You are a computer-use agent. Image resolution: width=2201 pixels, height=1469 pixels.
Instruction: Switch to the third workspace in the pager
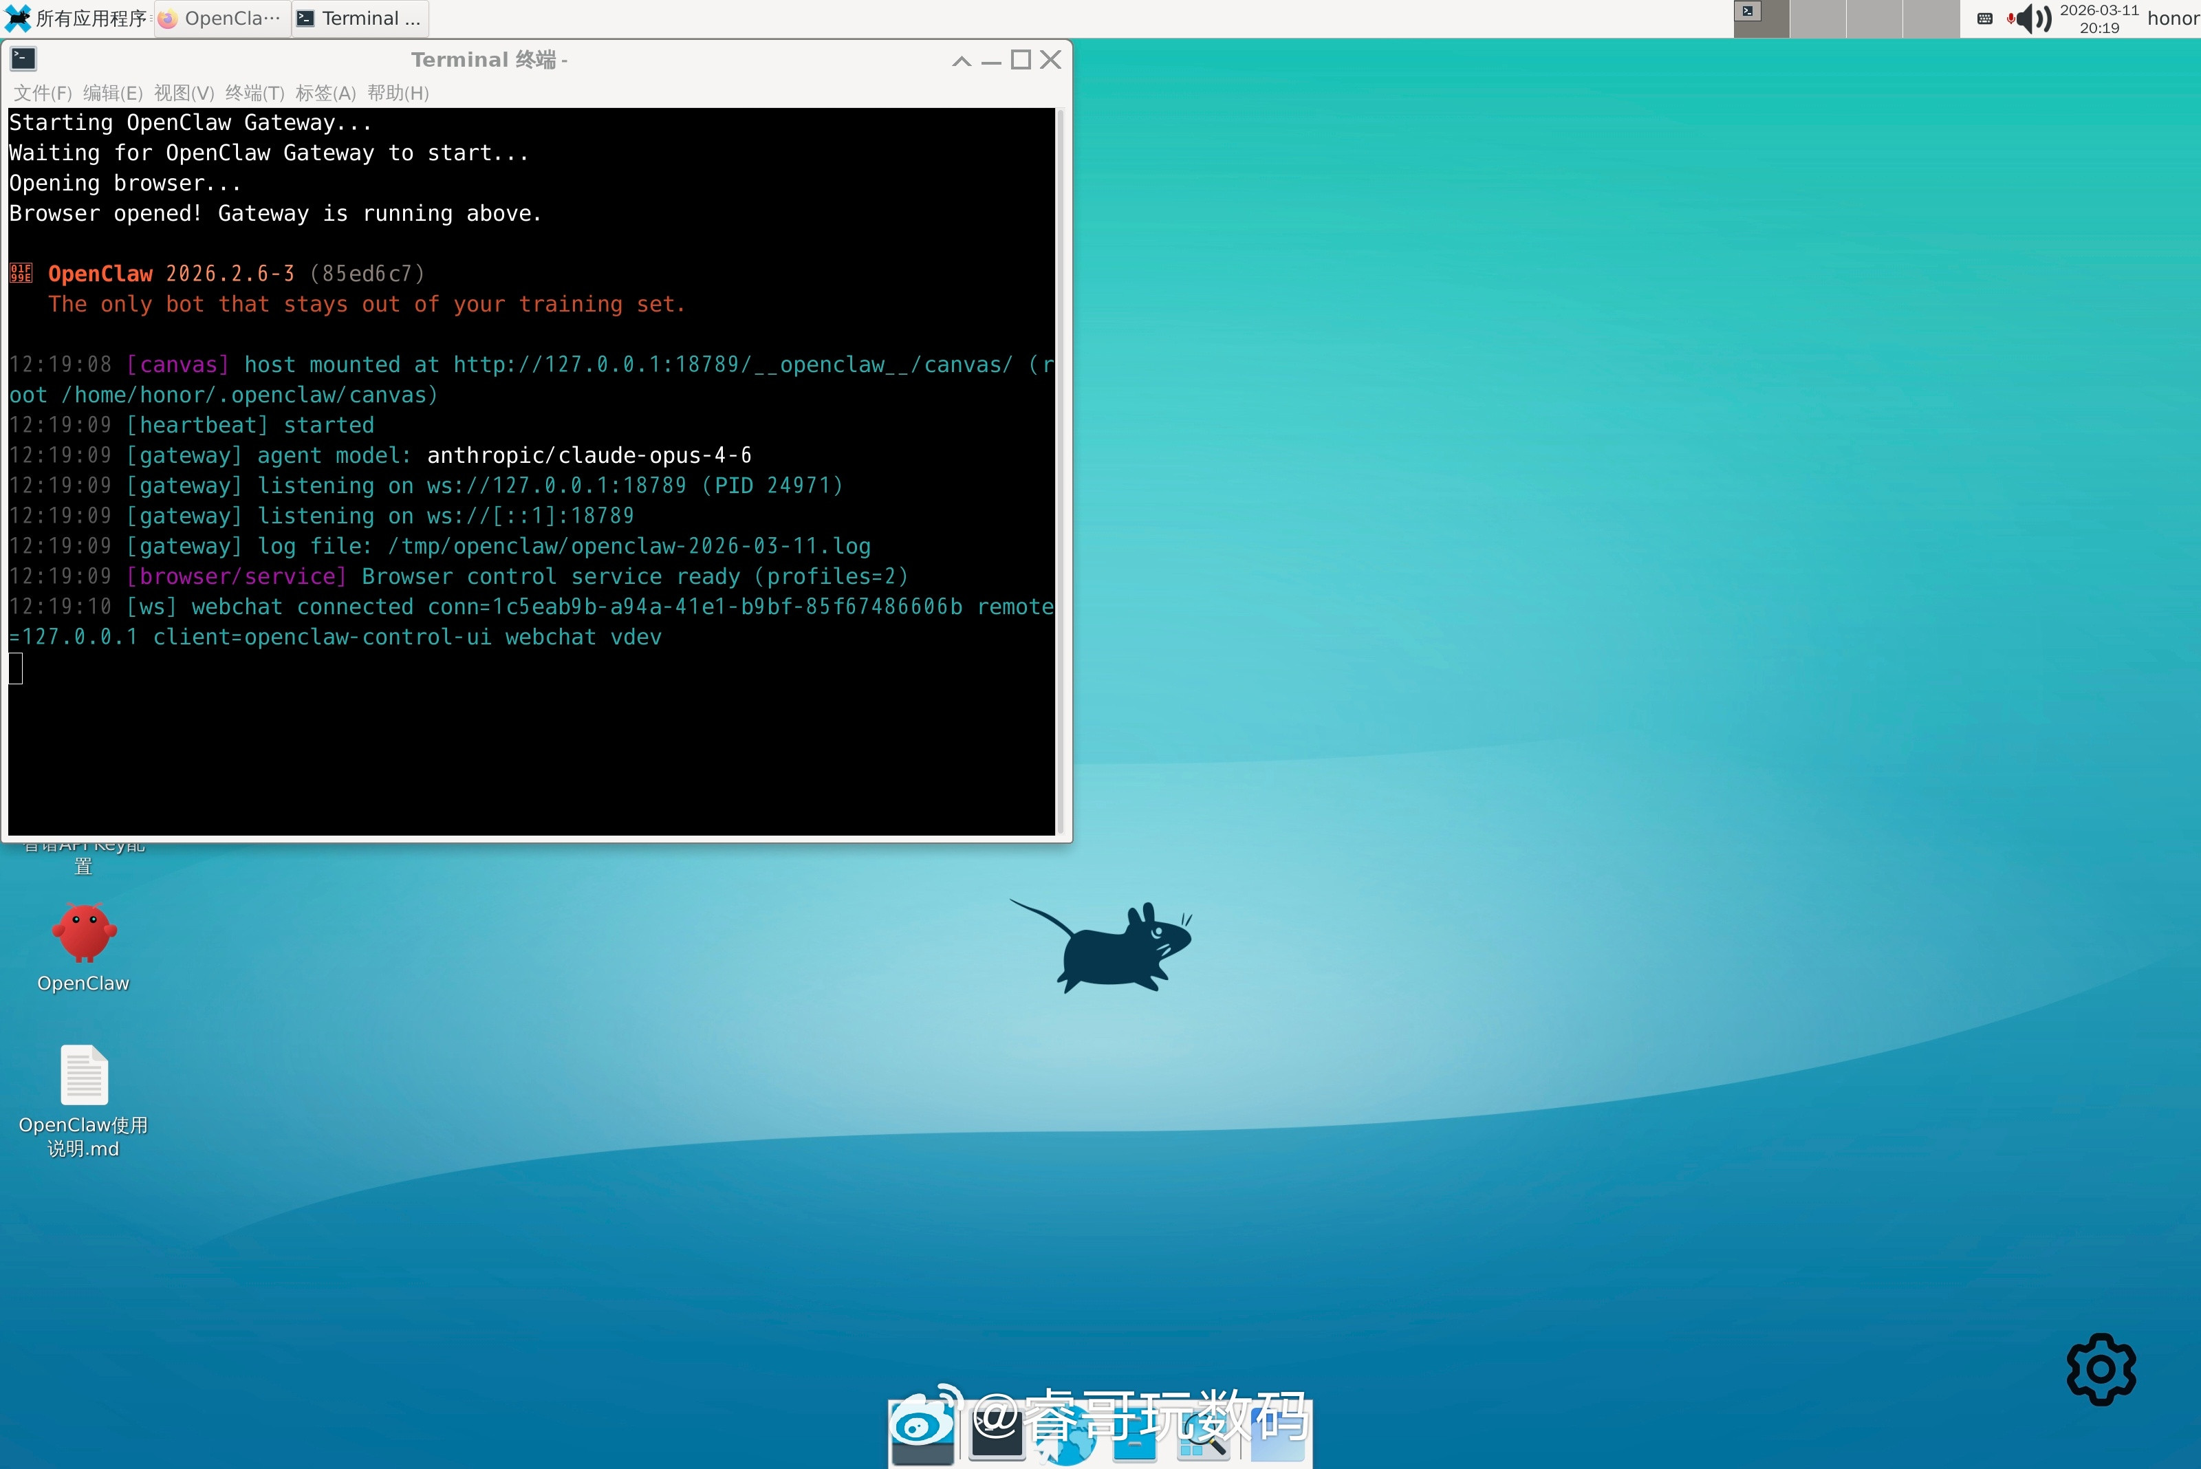[x=1874, y=19]
